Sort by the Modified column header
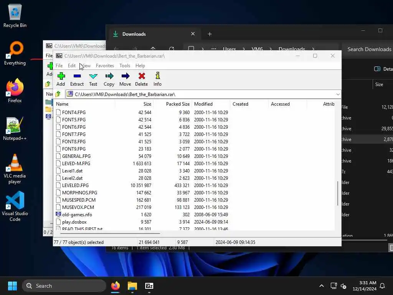393x295 pixels. [211, 104]
